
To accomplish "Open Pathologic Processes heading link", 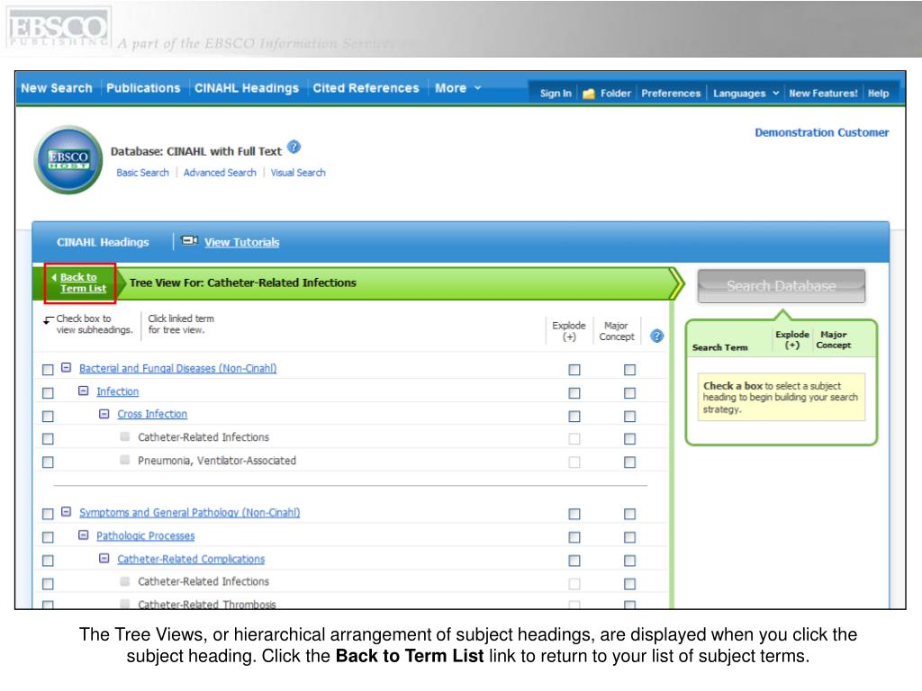I will click(x=145, y=536).
